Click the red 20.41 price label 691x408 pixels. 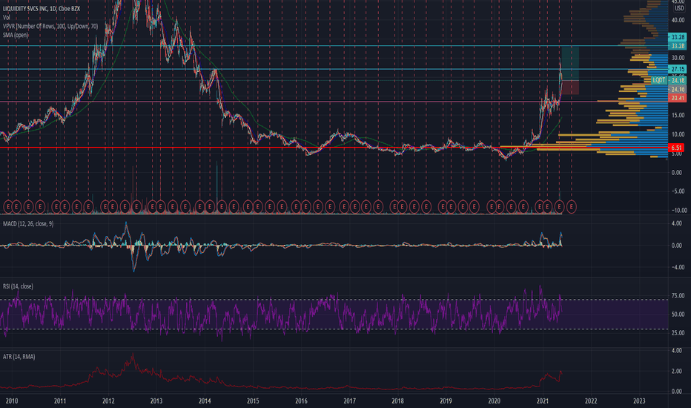tap(678, 99)
